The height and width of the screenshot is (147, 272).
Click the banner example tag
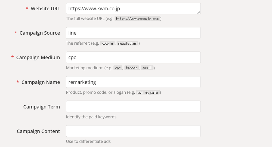click(131, 68)
